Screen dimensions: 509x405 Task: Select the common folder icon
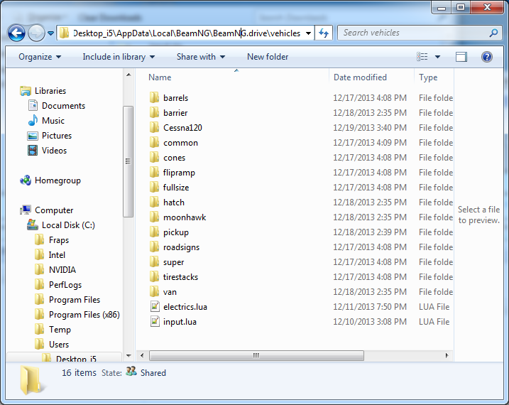tap(155, 142)
